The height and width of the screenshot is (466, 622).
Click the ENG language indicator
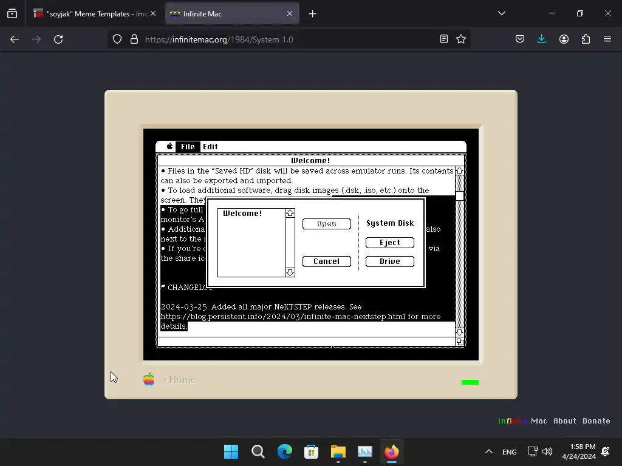(510, 452)
